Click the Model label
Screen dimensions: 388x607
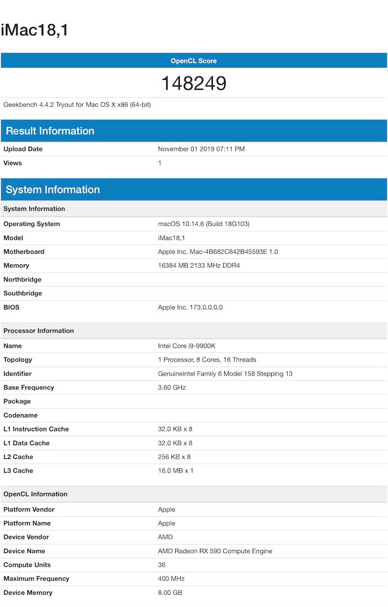tap(13, 238)
